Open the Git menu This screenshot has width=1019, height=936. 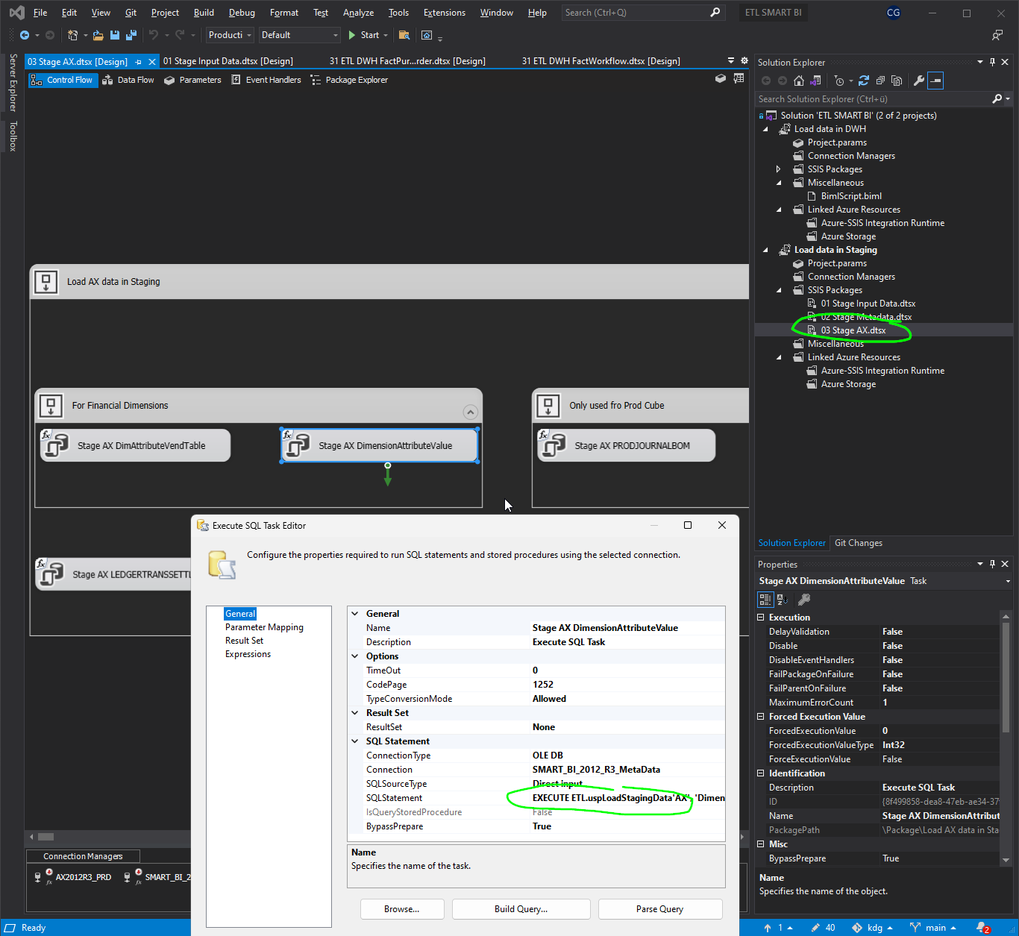coord(131,13)
